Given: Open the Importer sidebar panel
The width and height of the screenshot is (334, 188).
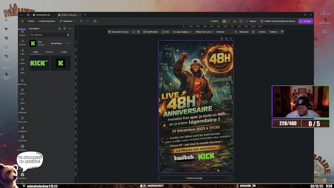Looking at the screenshot, I should pos(22,42).
